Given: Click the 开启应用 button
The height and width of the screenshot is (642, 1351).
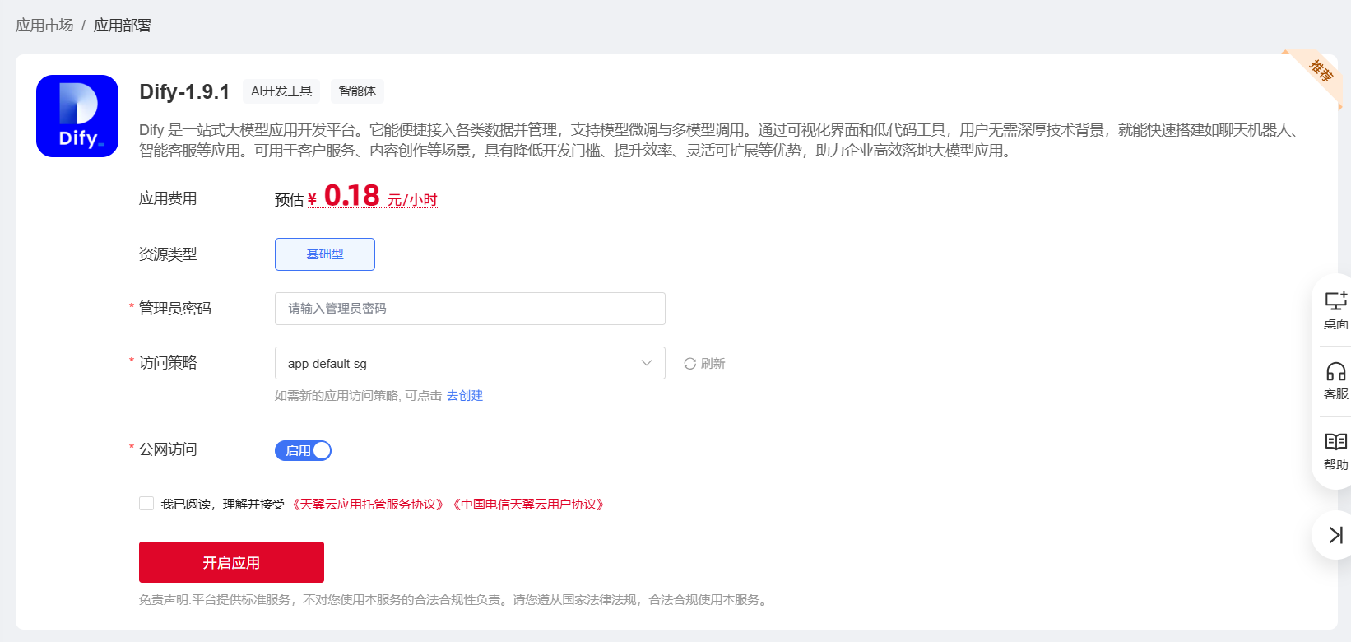Looking at the screenshot, I should click(231, 562).
